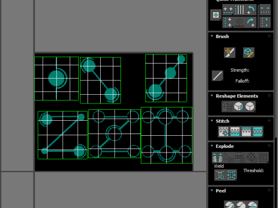The height and width of the screenshot is (208, 278).
Task: Click the Explode rollout grip handle
Action: click(x=269, y=146)
